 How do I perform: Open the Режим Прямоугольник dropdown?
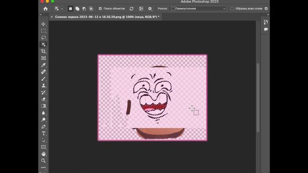pos(198,9)
